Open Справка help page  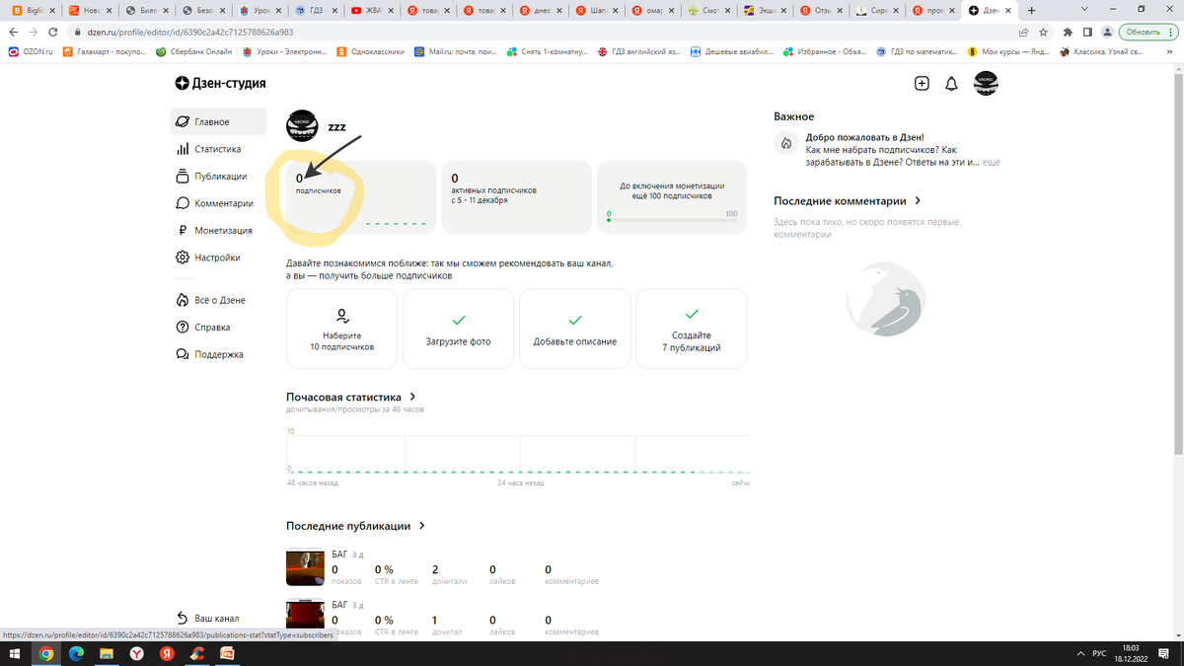(202, 327)
